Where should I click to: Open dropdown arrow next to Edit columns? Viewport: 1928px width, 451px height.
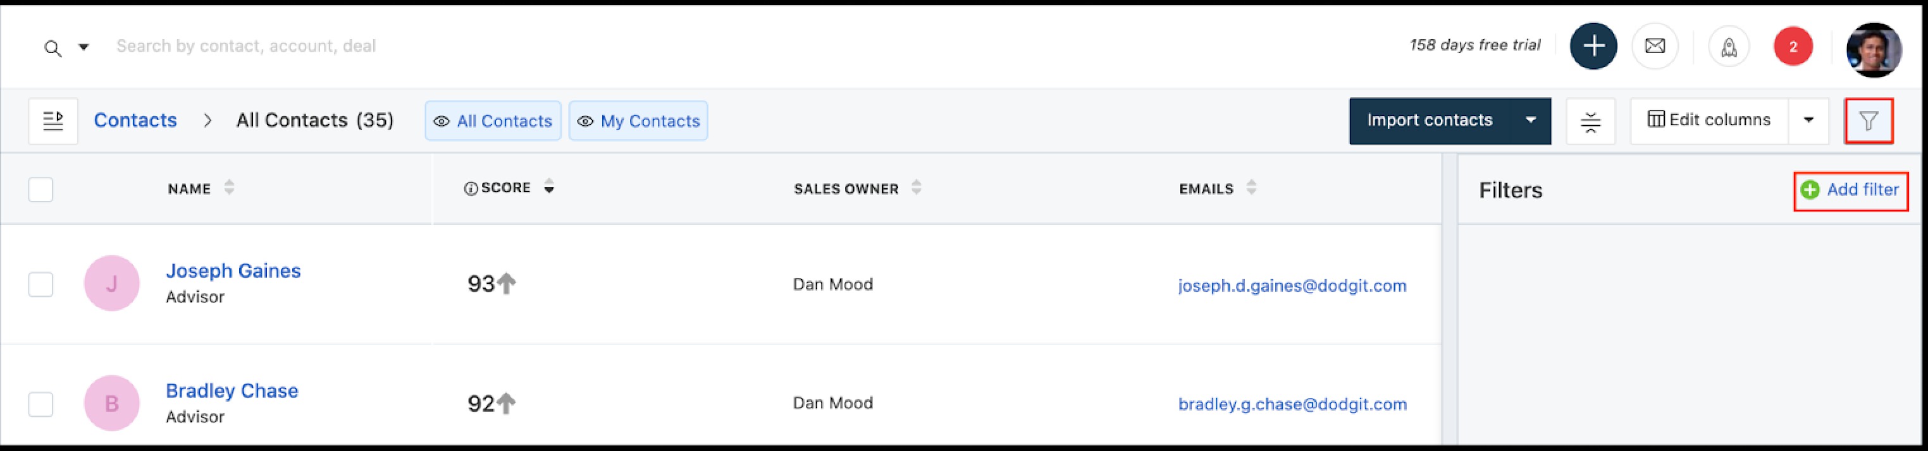coord(1808,121)
